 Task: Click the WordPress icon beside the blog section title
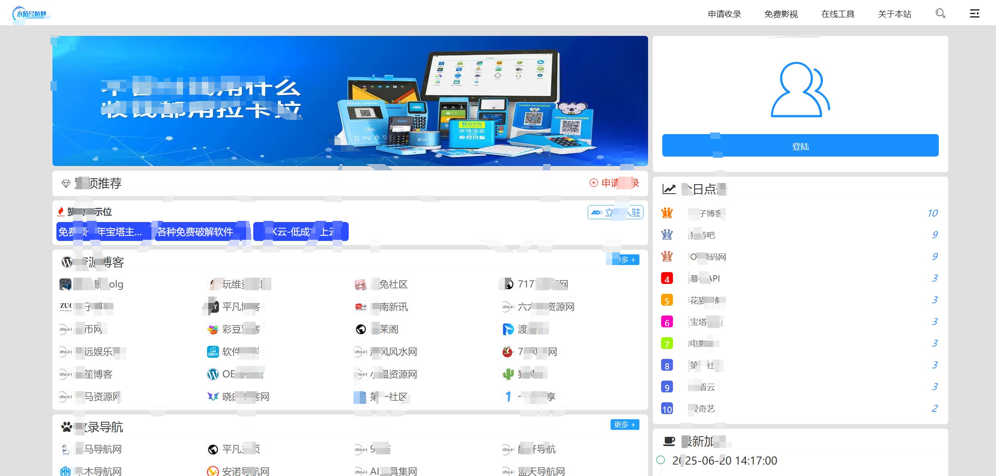66,262
